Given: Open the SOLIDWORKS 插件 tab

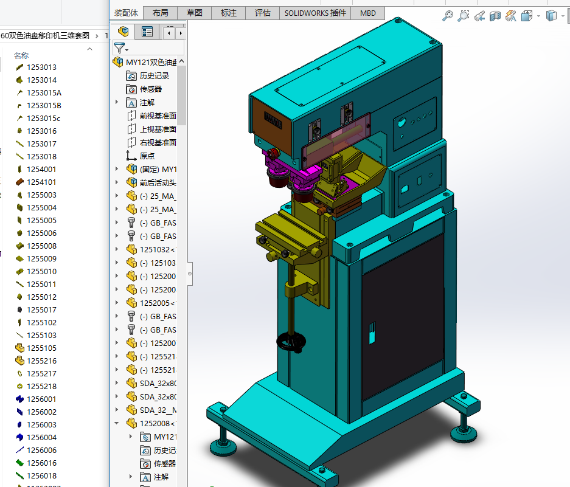Looking at the screenshot, I should [x=315, y=13].
